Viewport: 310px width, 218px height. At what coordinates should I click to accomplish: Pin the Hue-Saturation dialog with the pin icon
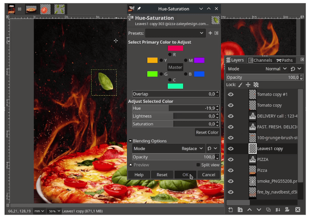coord(139,9)
